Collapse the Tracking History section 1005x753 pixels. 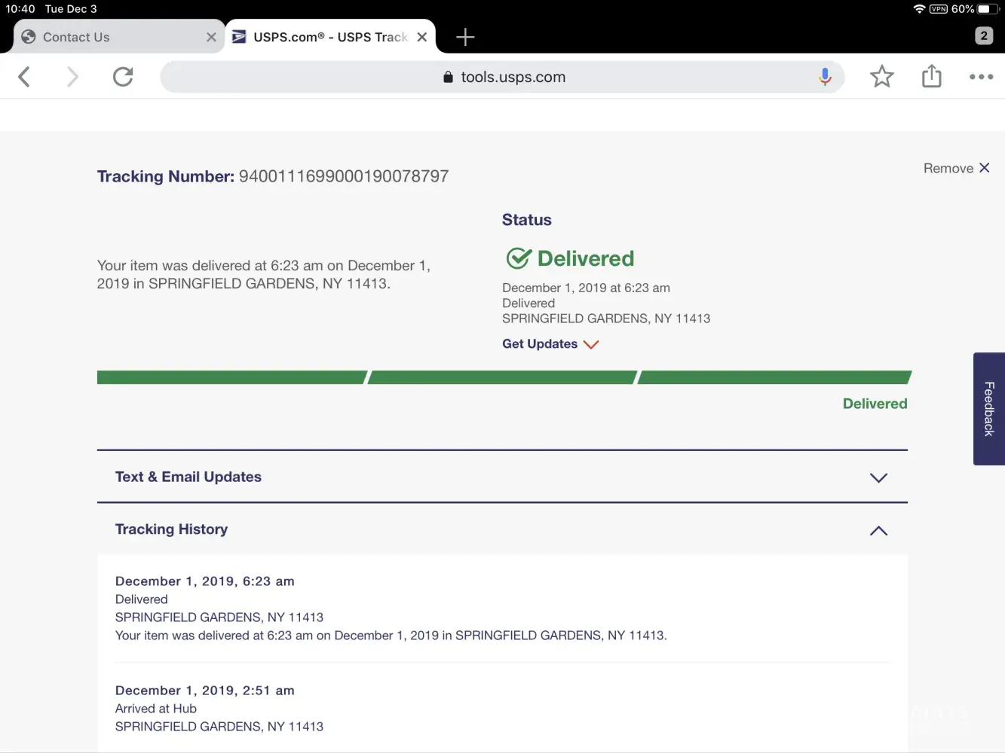878,530
